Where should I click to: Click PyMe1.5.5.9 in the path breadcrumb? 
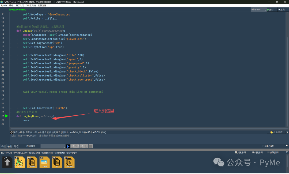point(20,153)
